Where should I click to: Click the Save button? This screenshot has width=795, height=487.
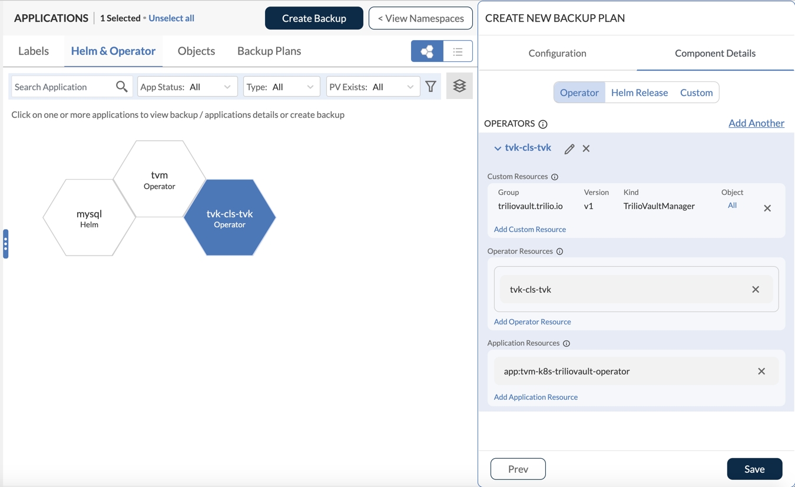click(754, 469)
